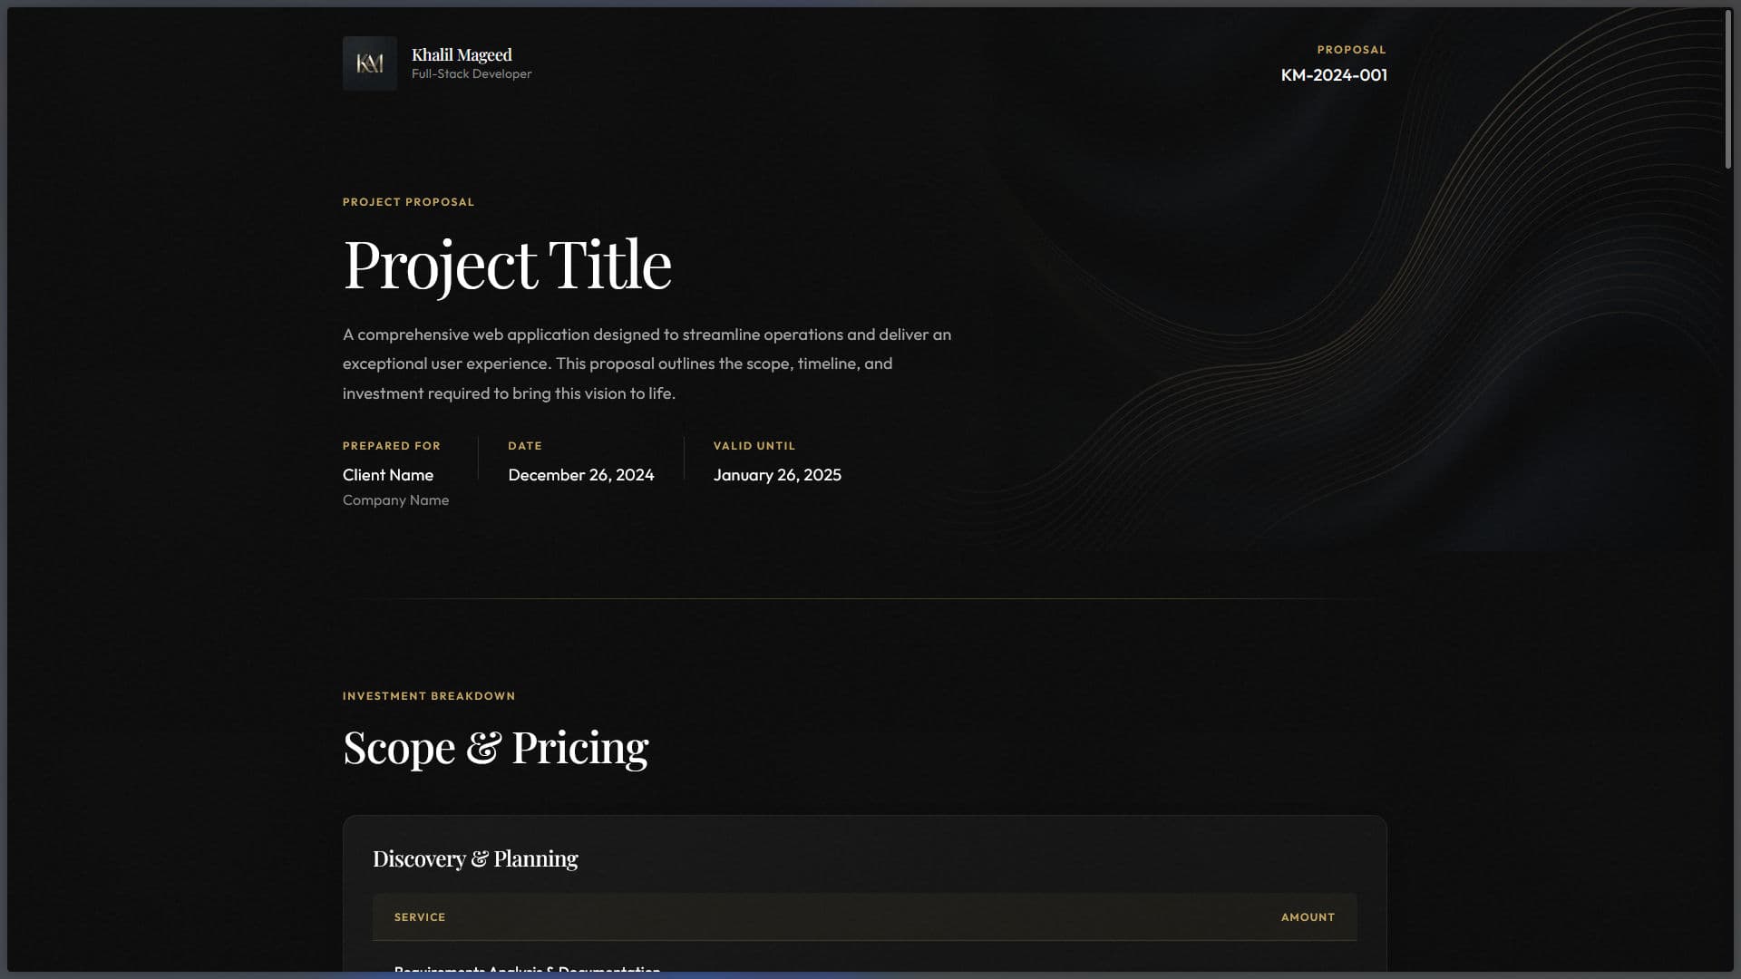Click the Company Name text
Screen dimensions: 1741x979
pos(395,500)
